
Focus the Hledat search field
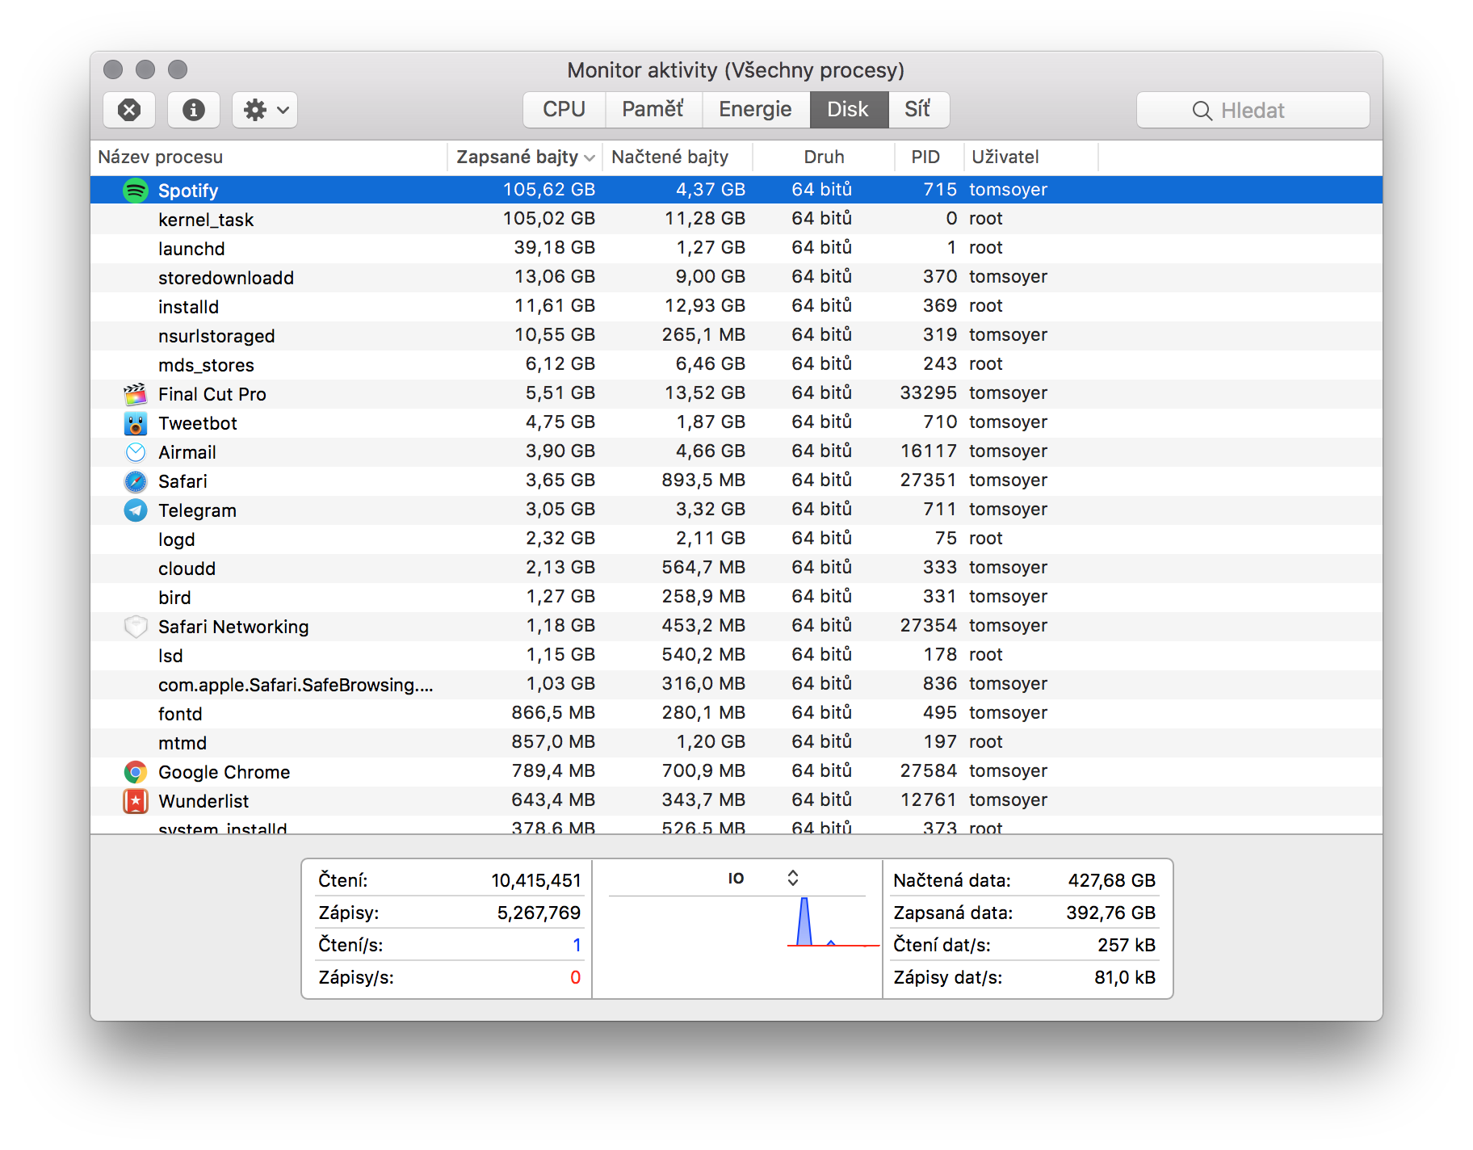coord(1253,110)
